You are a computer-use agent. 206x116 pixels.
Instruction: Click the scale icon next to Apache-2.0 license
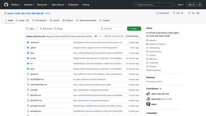point(147,44)
